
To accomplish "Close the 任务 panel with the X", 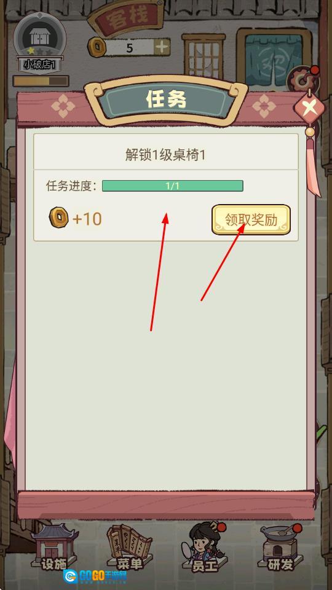I will click(309, 109).
